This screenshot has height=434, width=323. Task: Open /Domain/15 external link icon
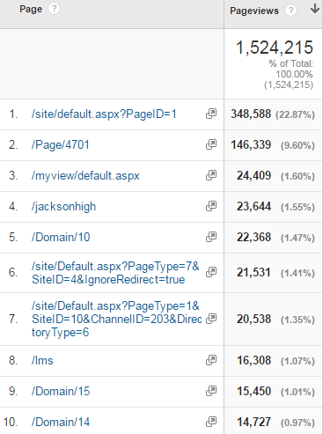click(211, 391)
